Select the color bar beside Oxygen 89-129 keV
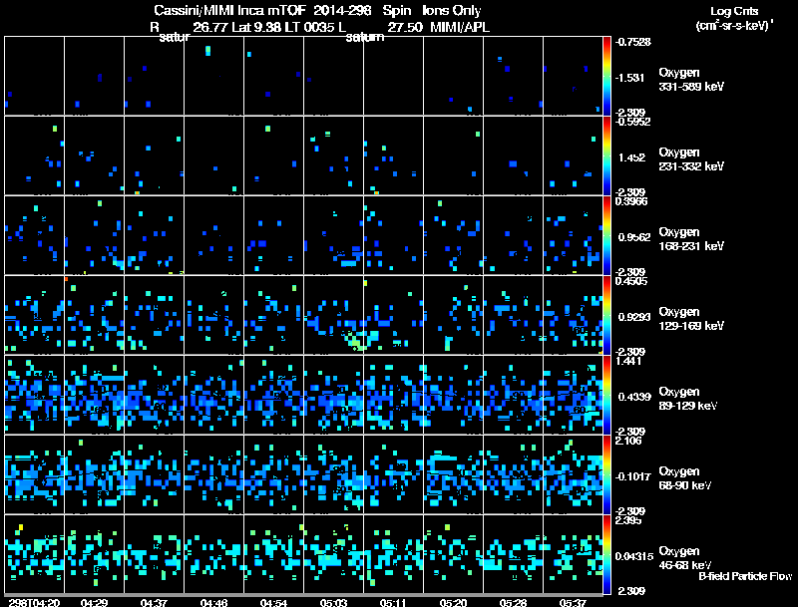The height and width of the screenshot is (607, 798). click(x=606, y=395)
